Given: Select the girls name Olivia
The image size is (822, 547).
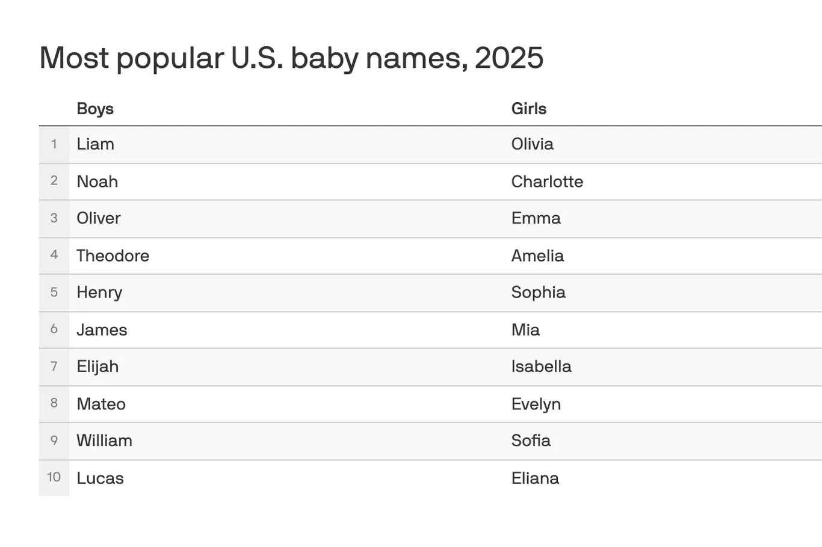Looking at the screenshot, I should pos(532,144).
